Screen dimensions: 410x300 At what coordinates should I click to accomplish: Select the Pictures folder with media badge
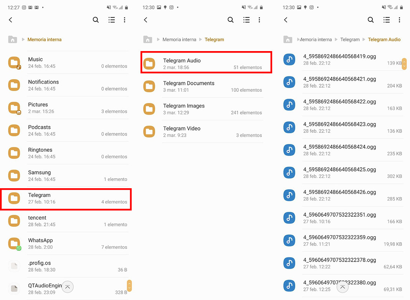(x=14, y=108)
